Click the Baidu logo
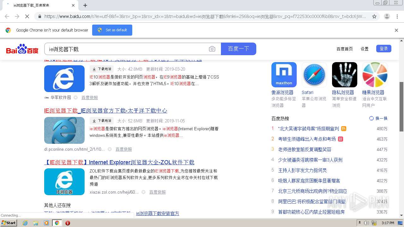The width and height of the screenshot is (404, 227). [x=22, y=49]
